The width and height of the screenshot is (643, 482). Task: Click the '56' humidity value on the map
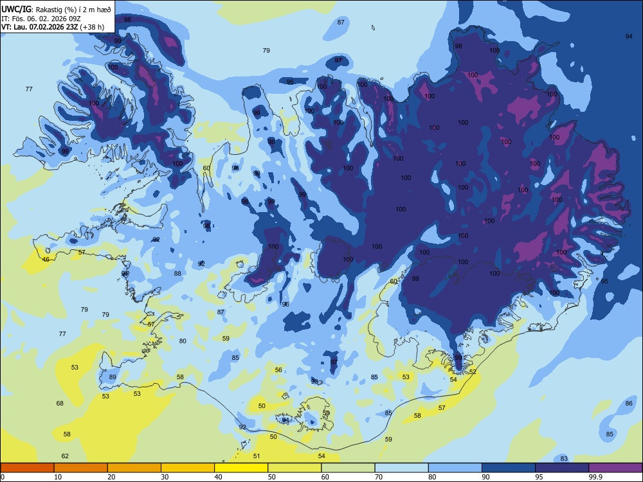(278, 370)
